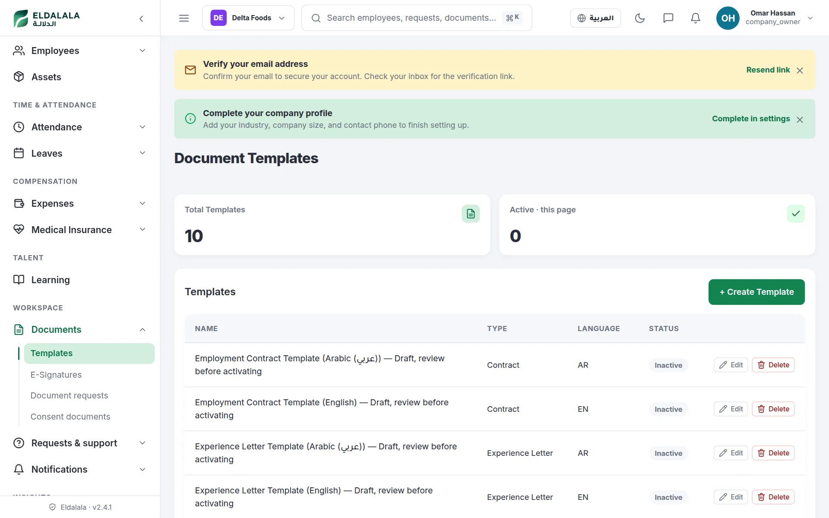Expand the Attendance section
The image size is (829, 518).
80,127
